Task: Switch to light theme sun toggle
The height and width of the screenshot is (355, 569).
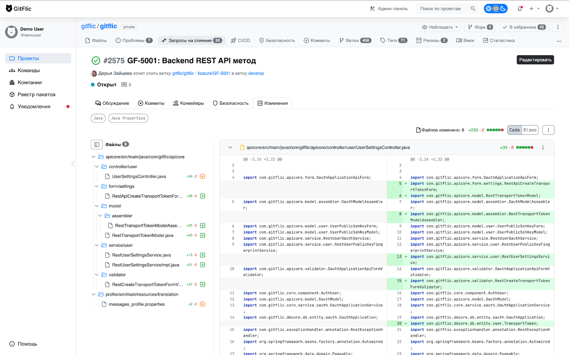Action: coord(489,9)
